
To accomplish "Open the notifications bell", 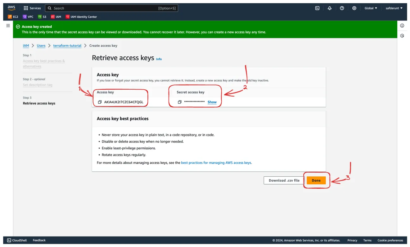I will click(330, 8).
